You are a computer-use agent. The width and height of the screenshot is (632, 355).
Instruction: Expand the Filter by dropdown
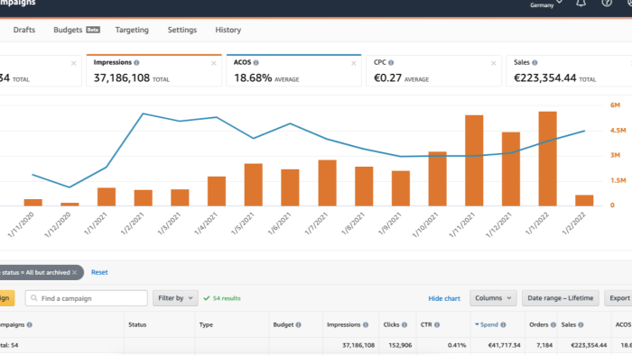[175, 298]
